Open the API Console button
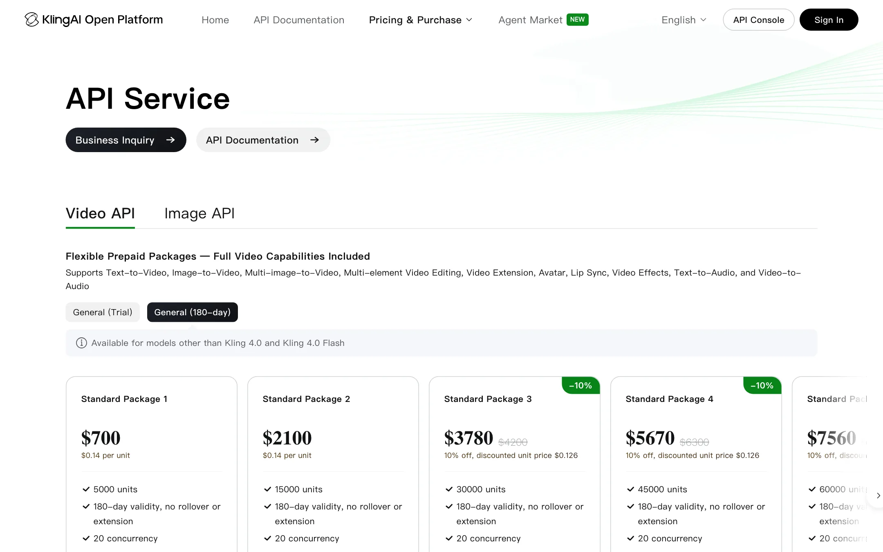 pos(758,20)
